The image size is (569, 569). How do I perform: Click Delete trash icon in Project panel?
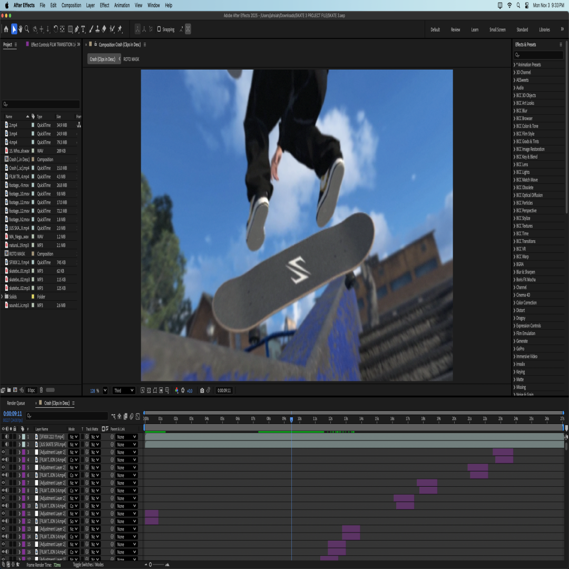41,390
